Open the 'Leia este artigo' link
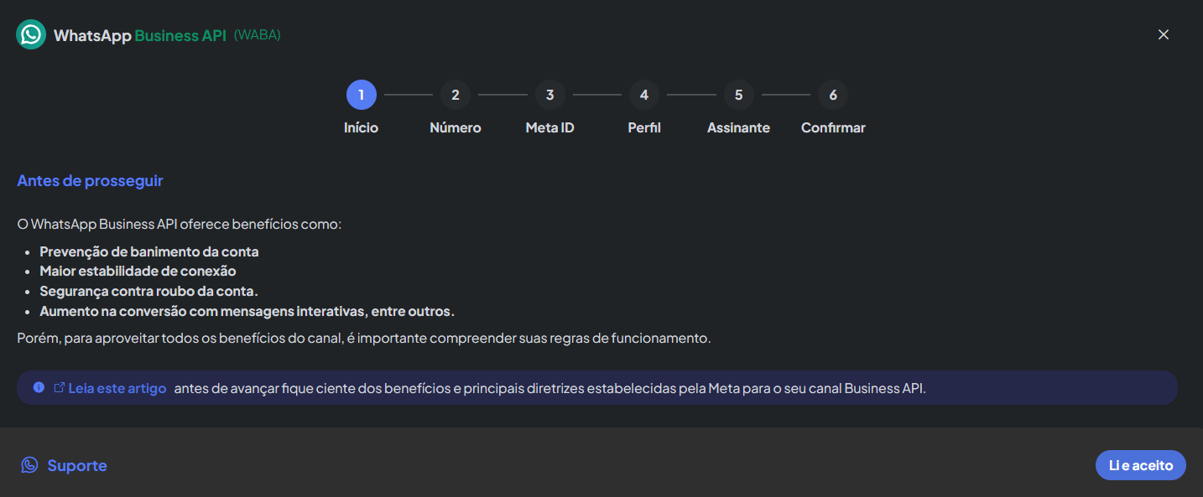The image size is (1203, 497). 117,389
